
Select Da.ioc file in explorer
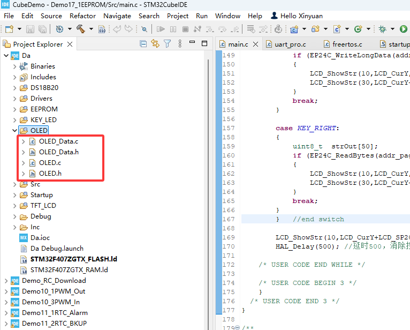click(x=40, y=238)
